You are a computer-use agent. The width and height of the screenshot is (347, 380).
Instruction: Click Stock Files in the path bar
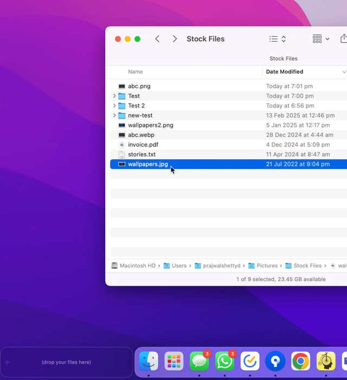pos(304,266)
